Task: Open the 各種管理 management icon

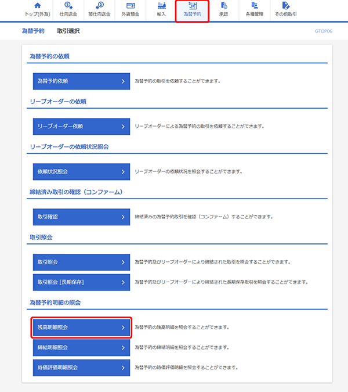Action: pos(255,5)
